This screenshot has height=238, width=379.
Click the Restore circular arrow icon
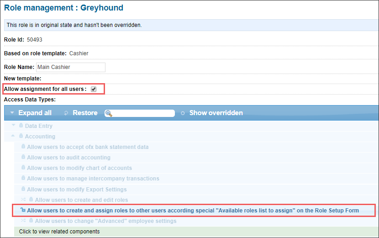(x=66, y=113)
